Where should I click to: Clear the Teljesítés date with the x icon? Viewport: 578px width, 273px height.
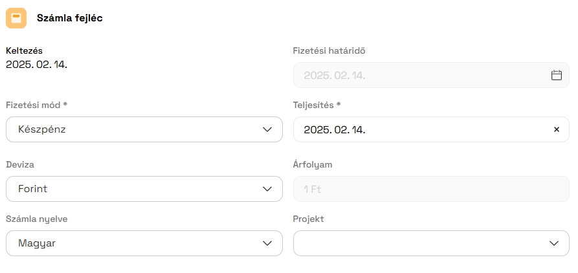(x=557, y=129)
